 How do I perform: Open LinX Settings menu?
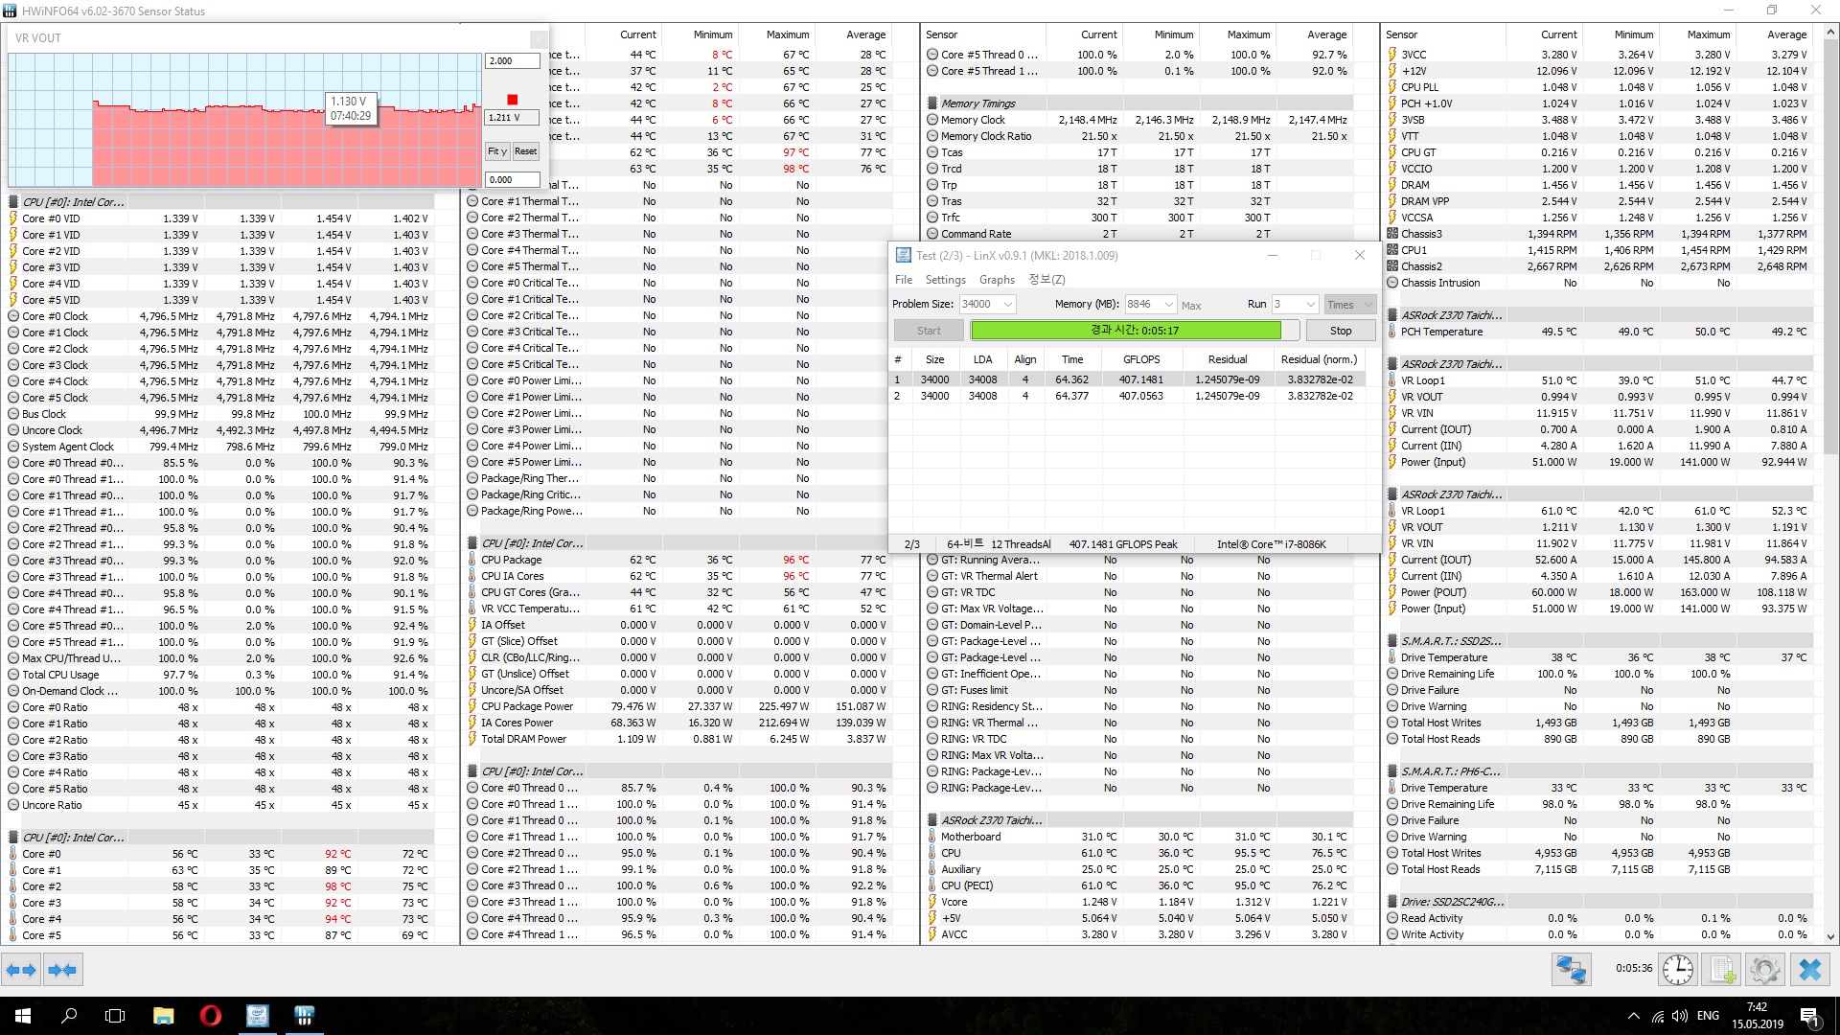coord(945,280)
